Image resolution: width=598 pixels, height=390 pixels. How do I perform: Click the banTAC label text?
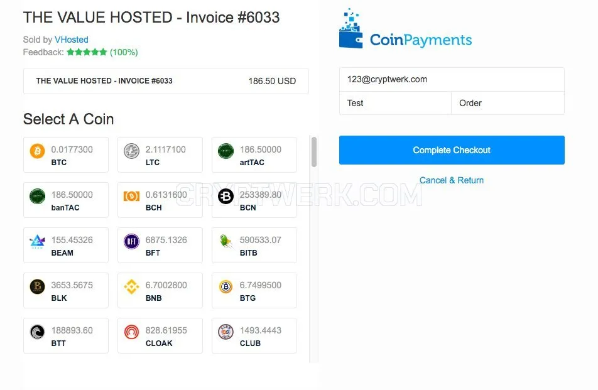[x=65, y=208]
